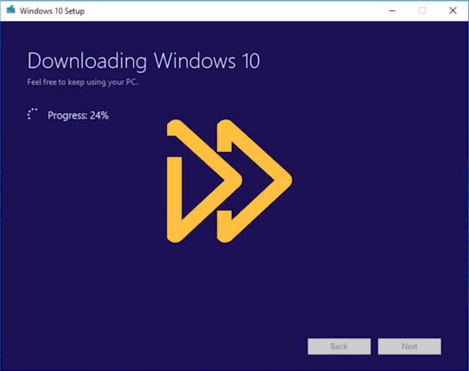Minimize the Windows 10 Setup window

tap(392, 11)
